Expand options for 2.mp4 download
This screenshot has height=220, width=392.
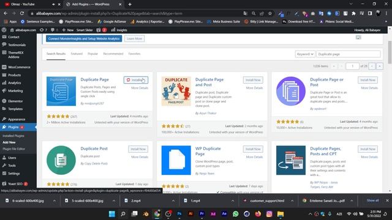(173, 201)
